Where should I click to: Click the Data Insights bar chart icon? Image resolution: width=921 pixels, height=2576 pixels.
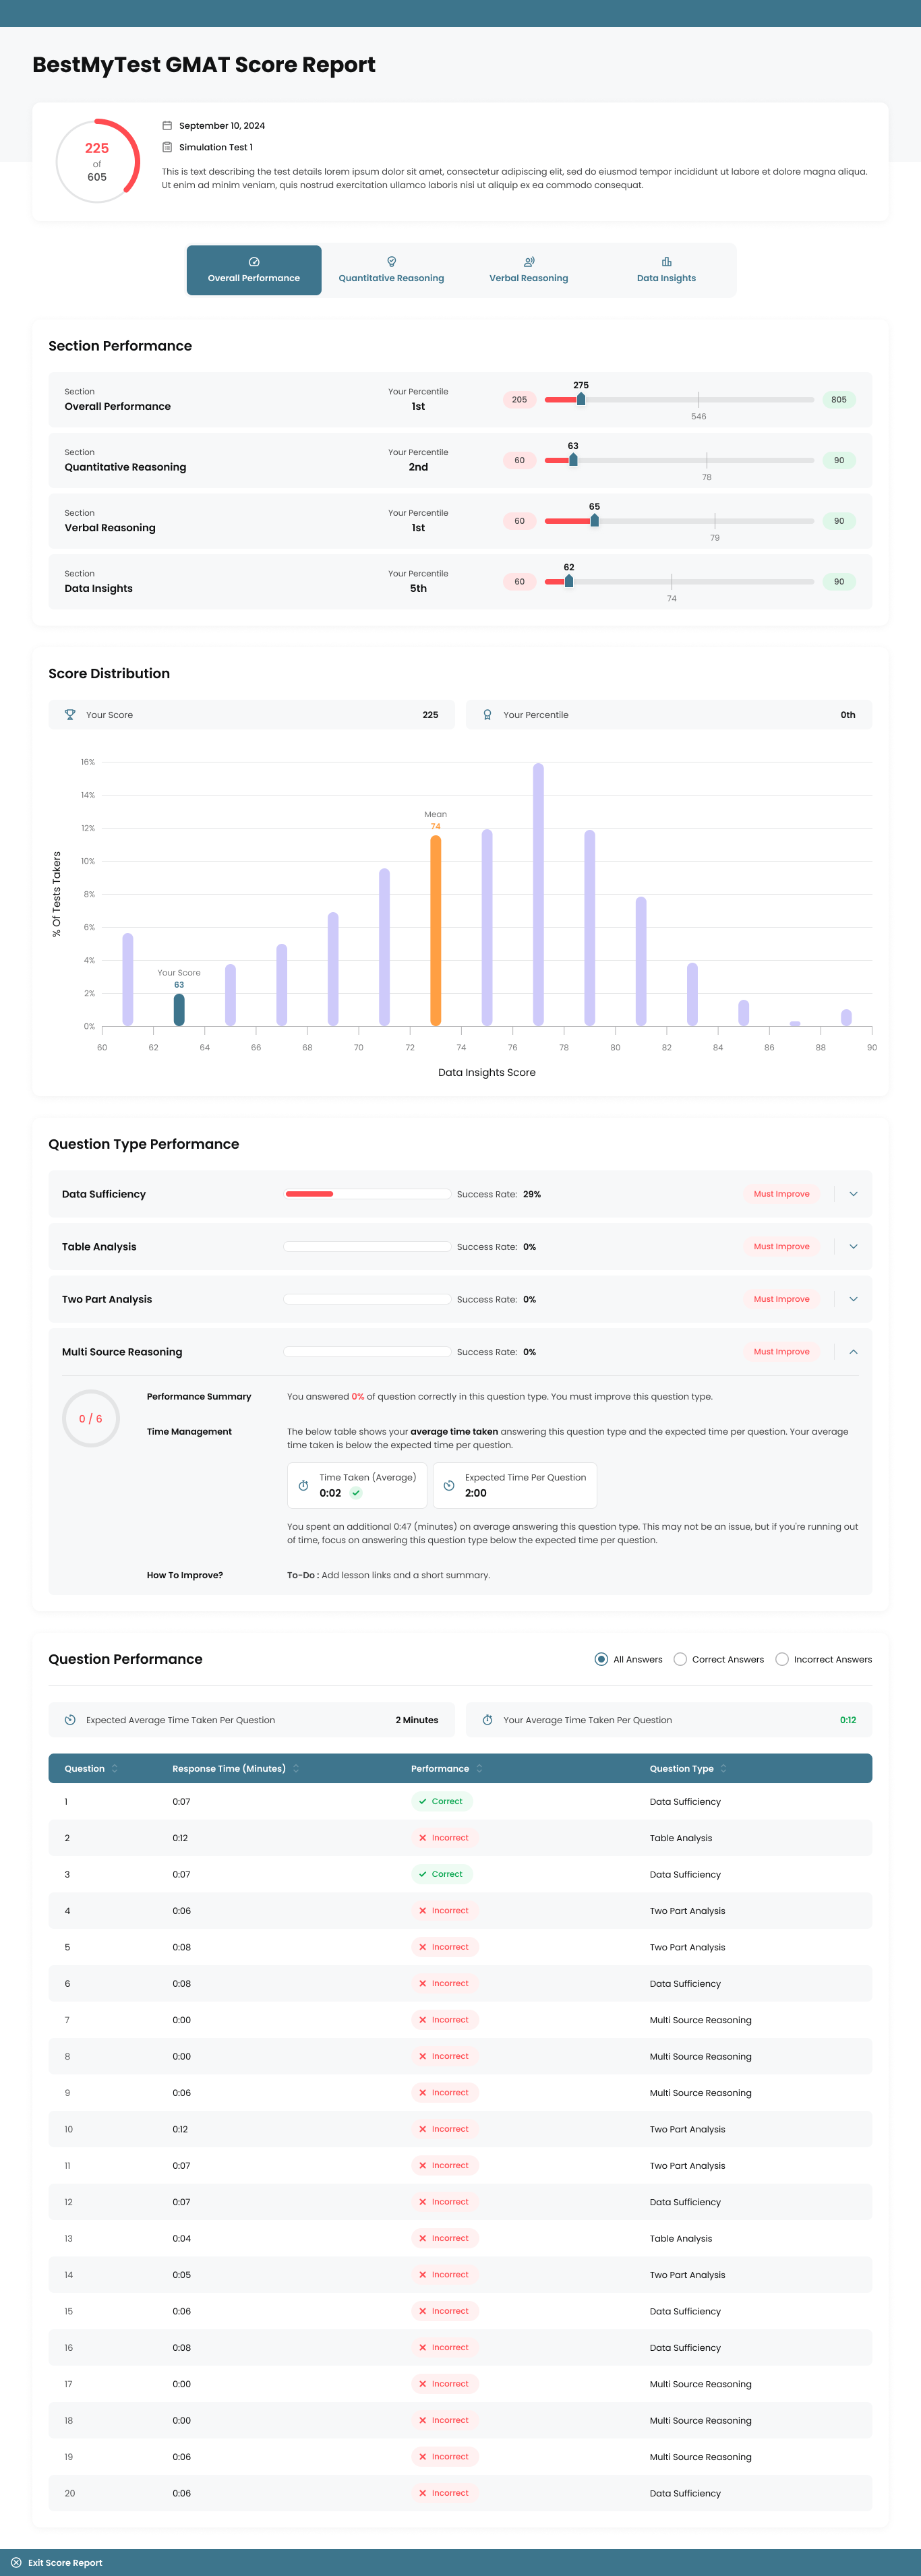[x=666, y=262]
